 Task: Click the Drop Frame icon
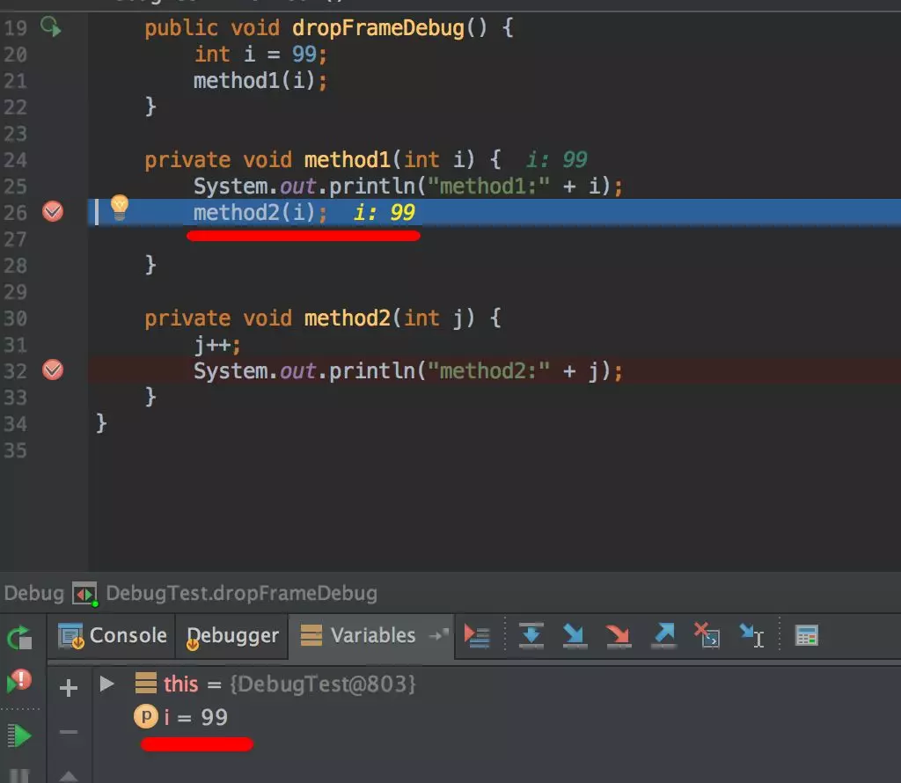pos(707,636)
